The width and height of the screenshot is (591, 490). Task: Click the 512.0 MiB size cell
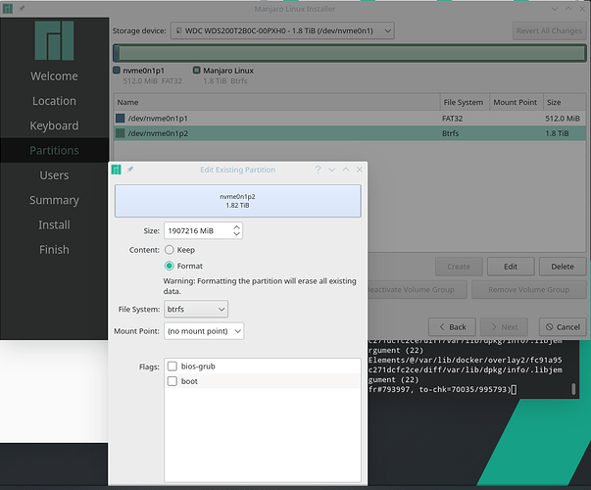click(x=563, y=119)
